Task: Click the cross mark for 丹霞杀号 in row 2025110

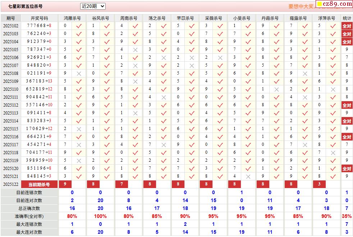Action: [276, 90]
